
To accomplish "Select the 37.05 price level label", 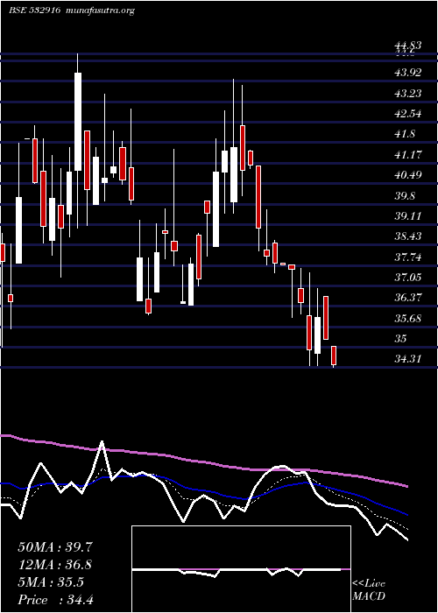I will pyautogui.click(x=408, y=278).
